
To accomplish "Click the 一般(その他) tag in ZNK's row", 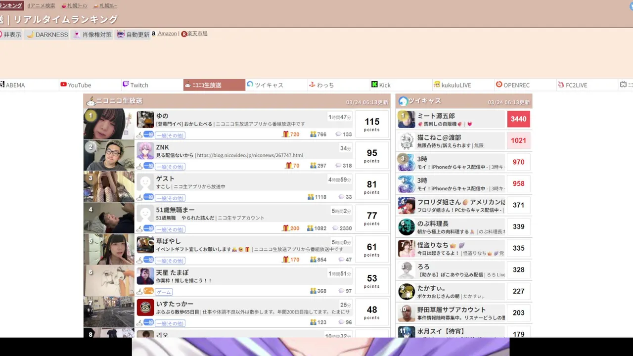I will click(x=170, y=167).
